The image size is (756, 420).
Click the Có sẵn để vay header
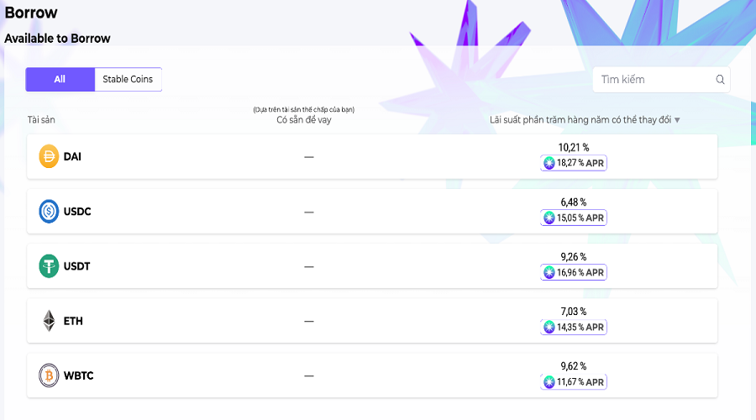[x=304, y=119]
